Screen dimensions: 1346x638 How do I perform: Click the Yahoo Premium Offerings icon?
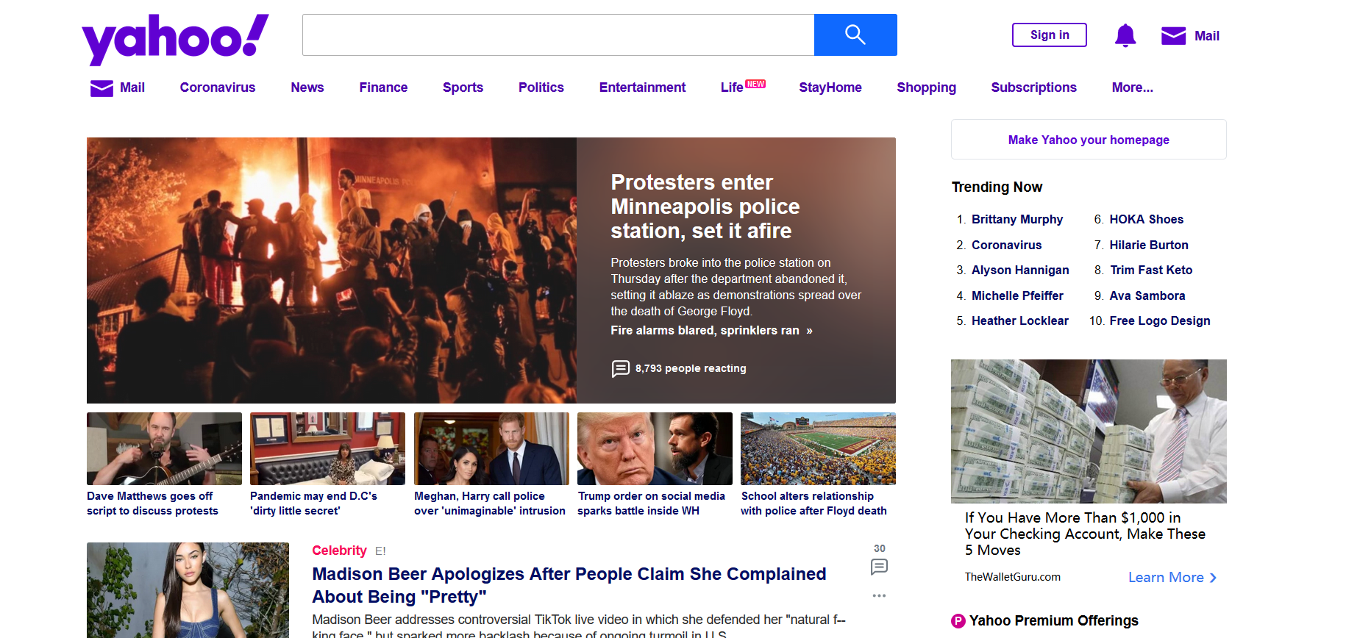point(958,621)
